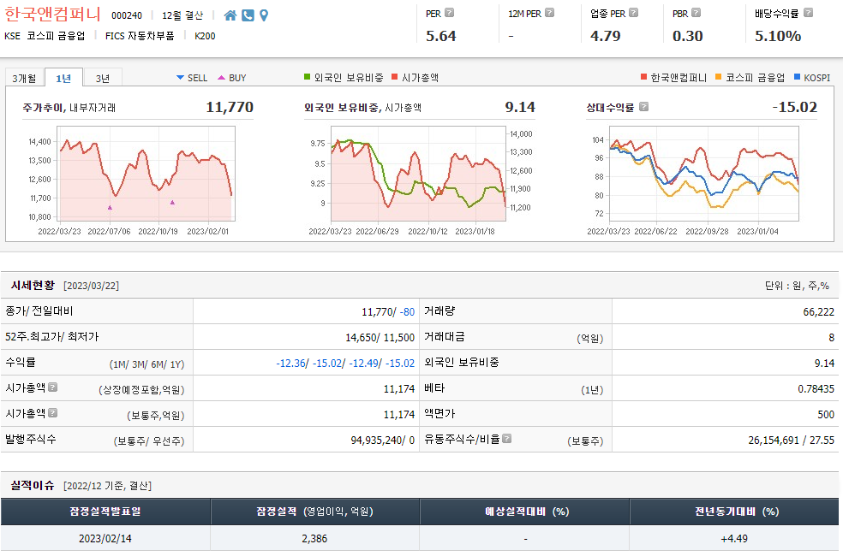Select the 1년 chart tab

[x=63, y=79]
